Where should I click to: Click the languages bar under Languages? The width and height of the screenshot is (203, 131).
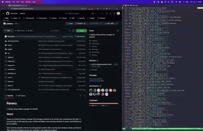(104, 103)
